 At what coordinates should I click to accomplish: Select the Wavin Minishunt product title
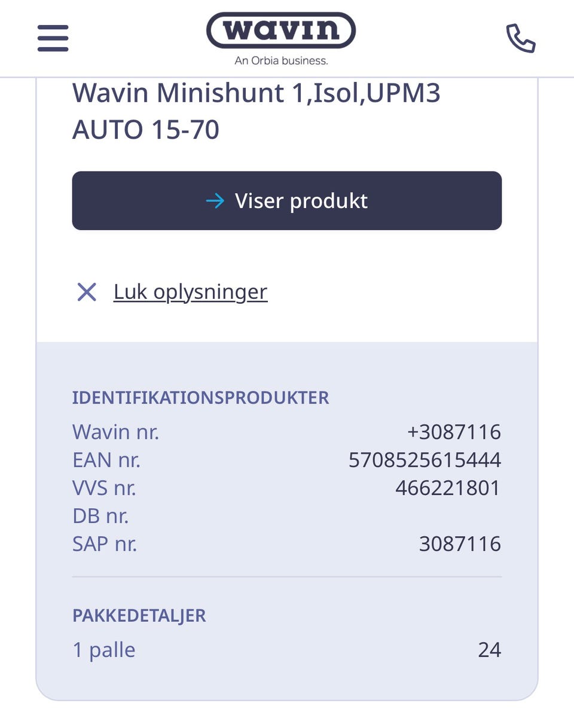[x=256, y=111]
